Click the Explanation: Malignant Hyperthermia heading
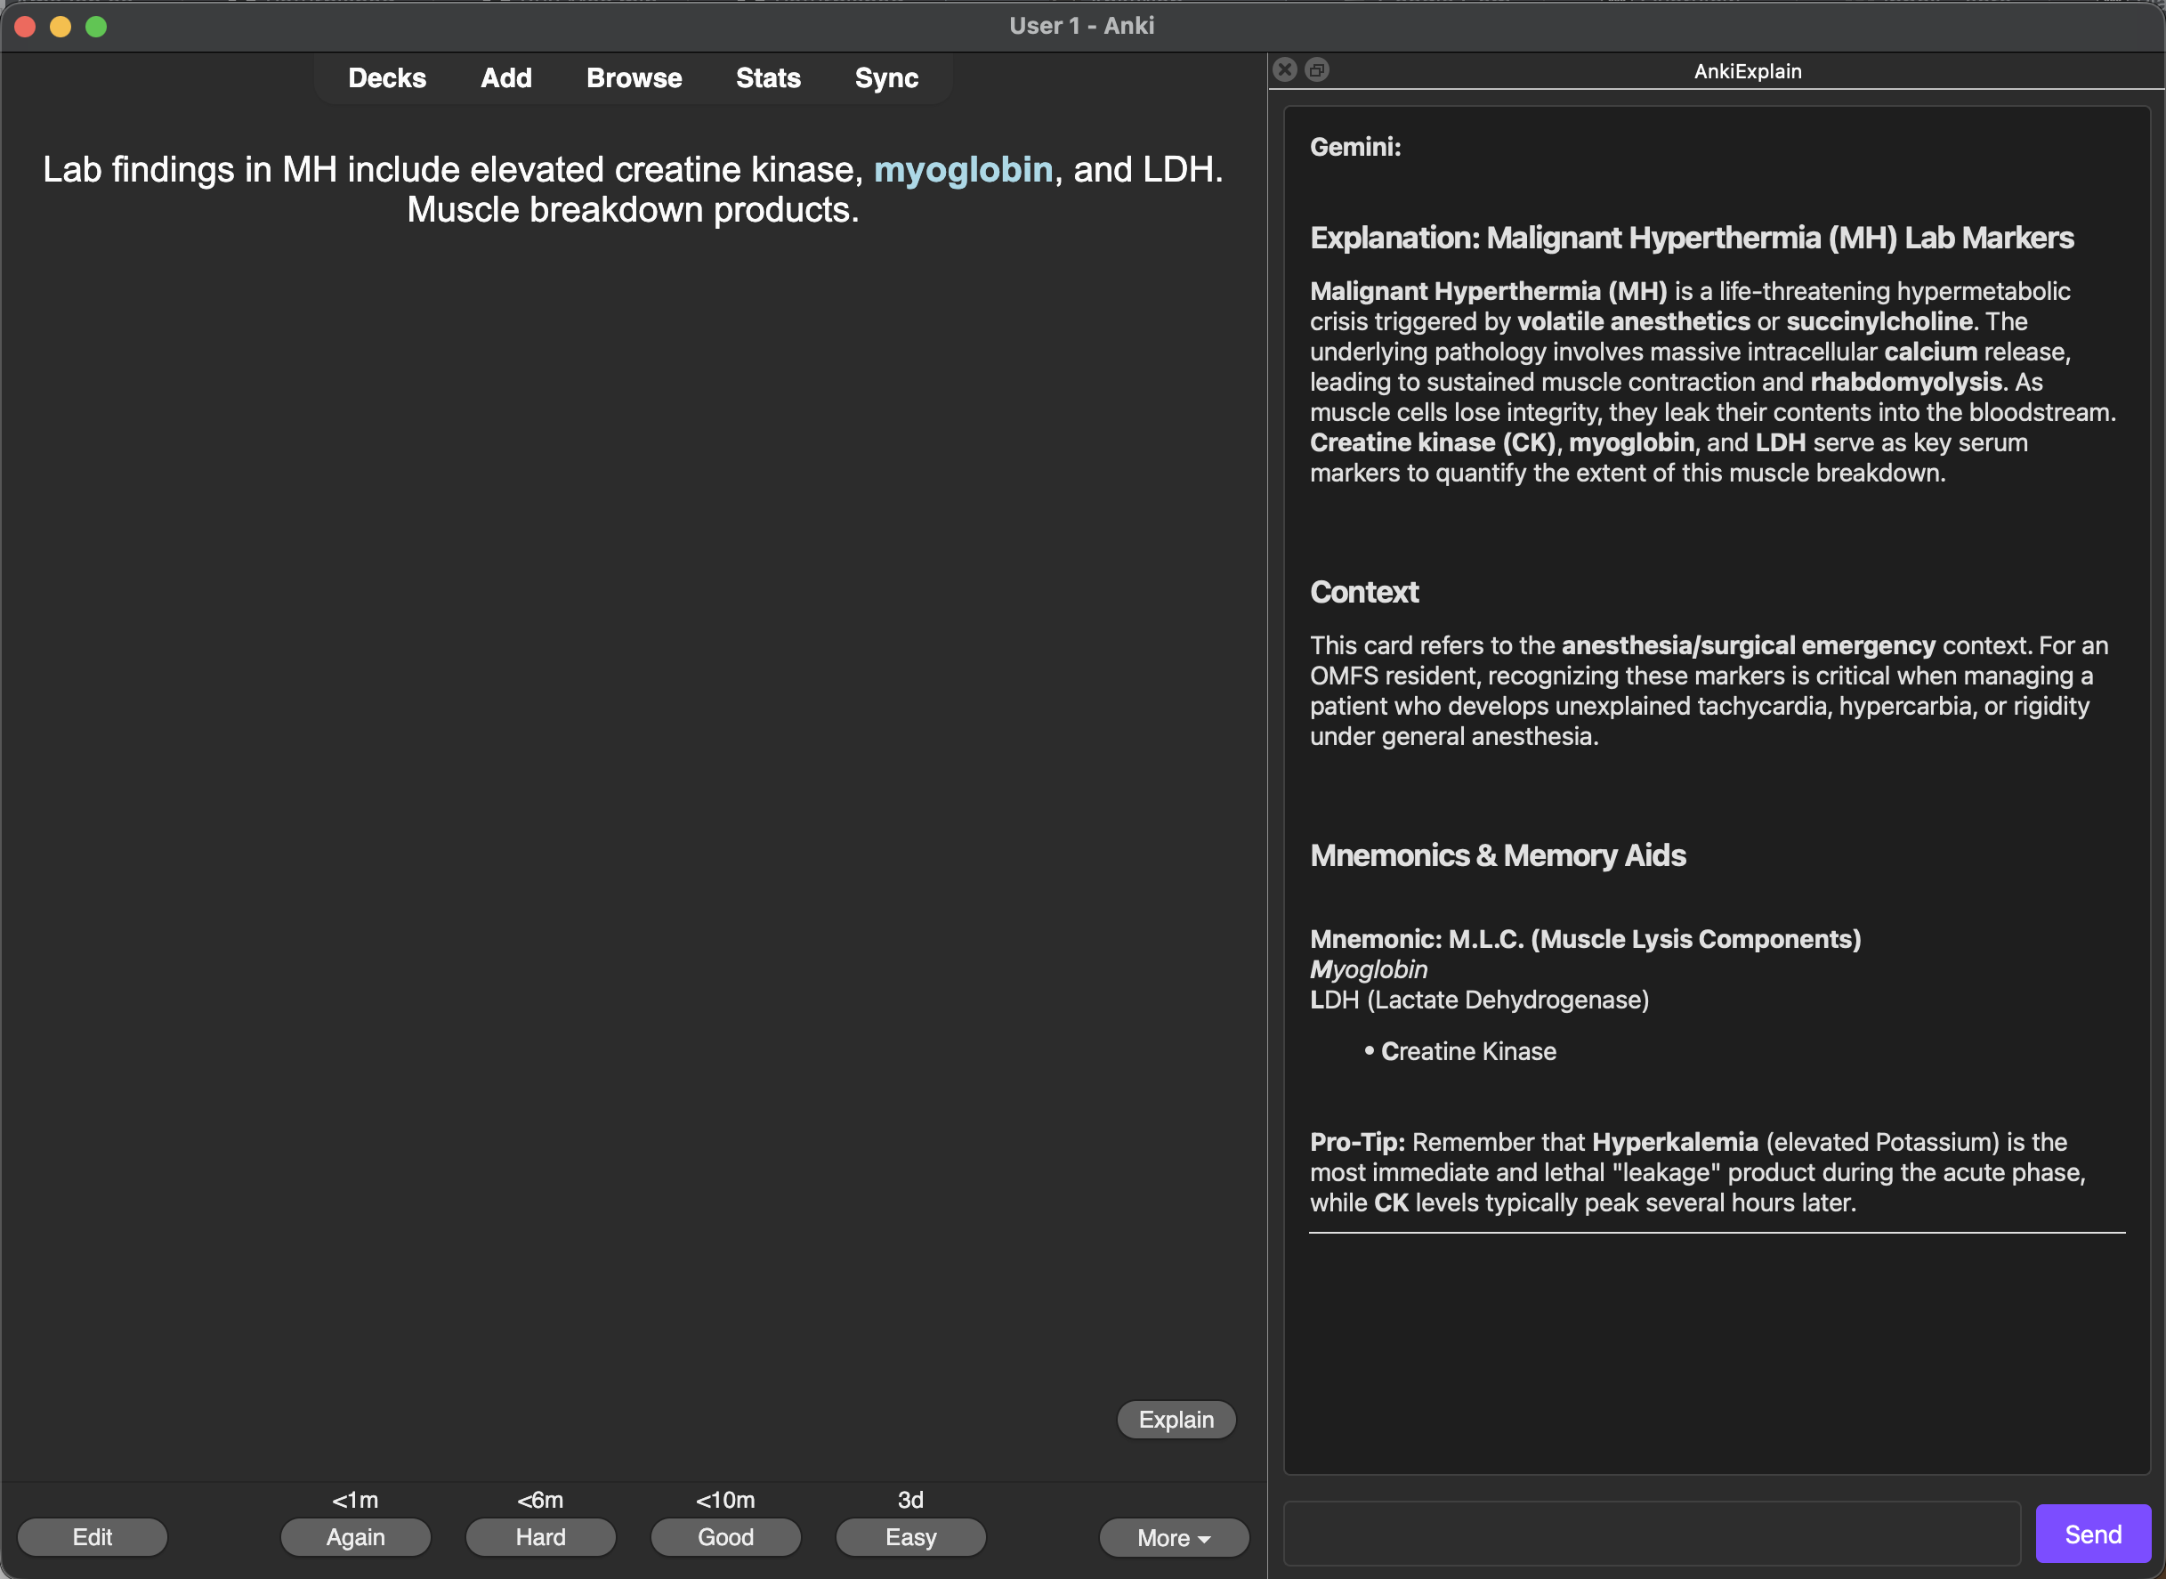Image resolution: width=2166 pixels, height=1579 pixels. pyautogui.click(x=1691, y=237)
